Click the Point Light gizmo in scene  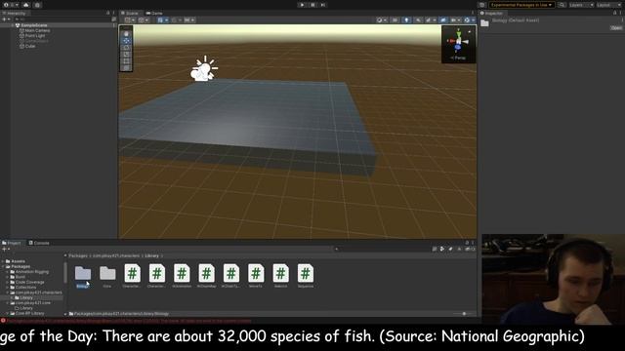pyautogui.click(x=204, y=69)
